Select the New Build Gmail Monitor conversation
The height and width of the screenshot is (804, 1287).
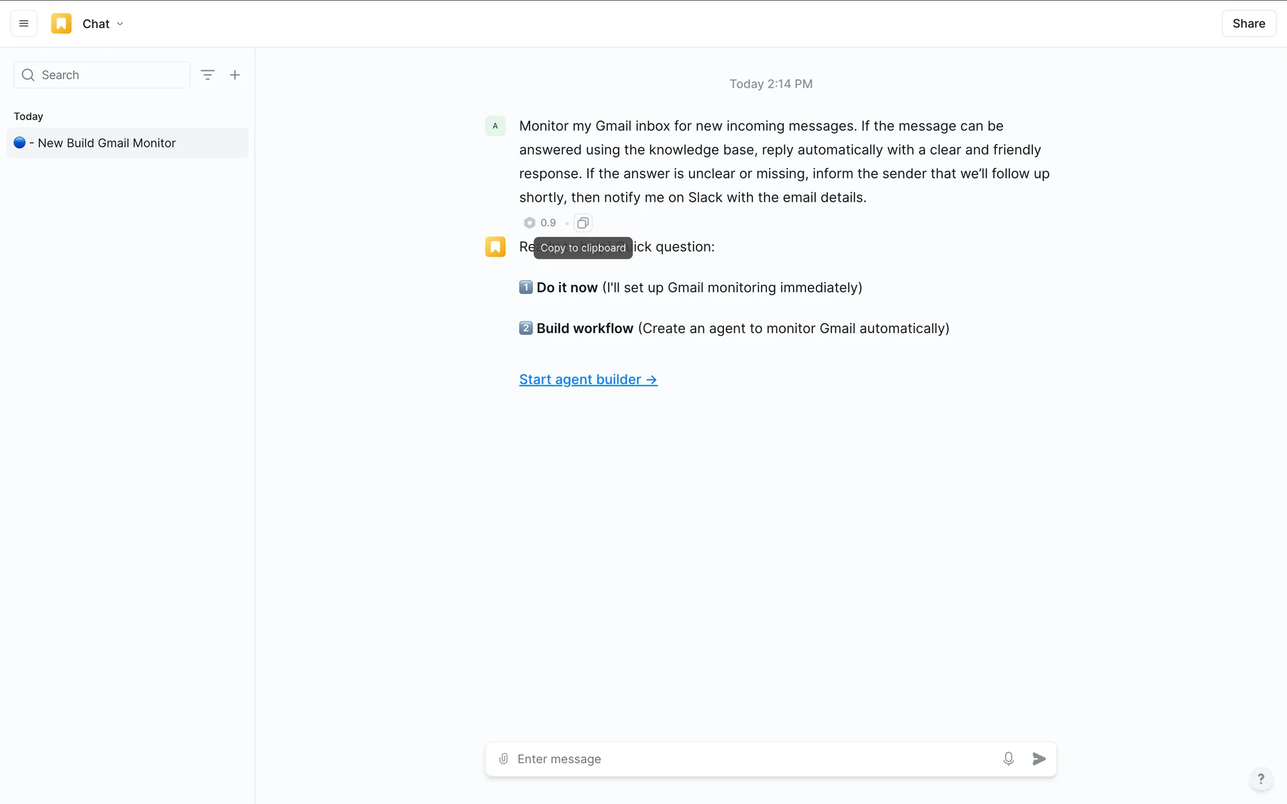[127, 143]
